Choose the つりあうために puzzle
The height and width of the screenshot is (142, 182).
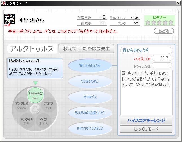(90, 81)
